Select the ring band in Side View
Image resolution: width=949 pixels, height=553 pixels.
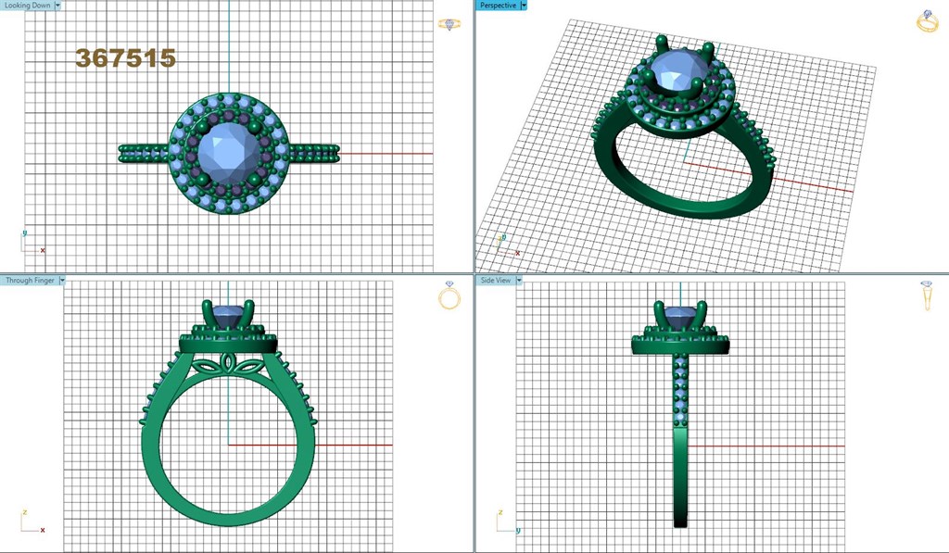click(x=680, y=478)
